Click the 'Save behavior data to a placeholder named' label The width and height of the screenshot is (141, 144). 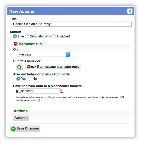(47, 86)
